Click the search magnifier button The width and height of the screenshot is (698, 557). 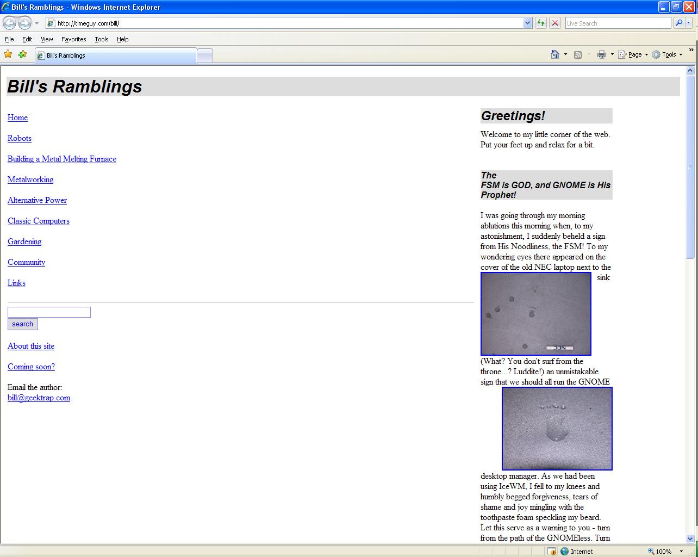678,23
